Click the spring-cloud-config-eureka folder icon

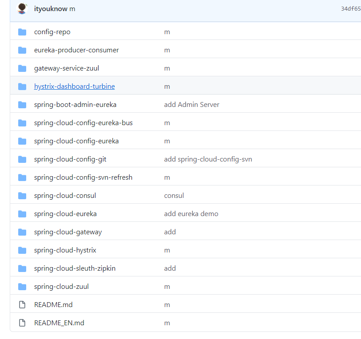pos(22,141)
